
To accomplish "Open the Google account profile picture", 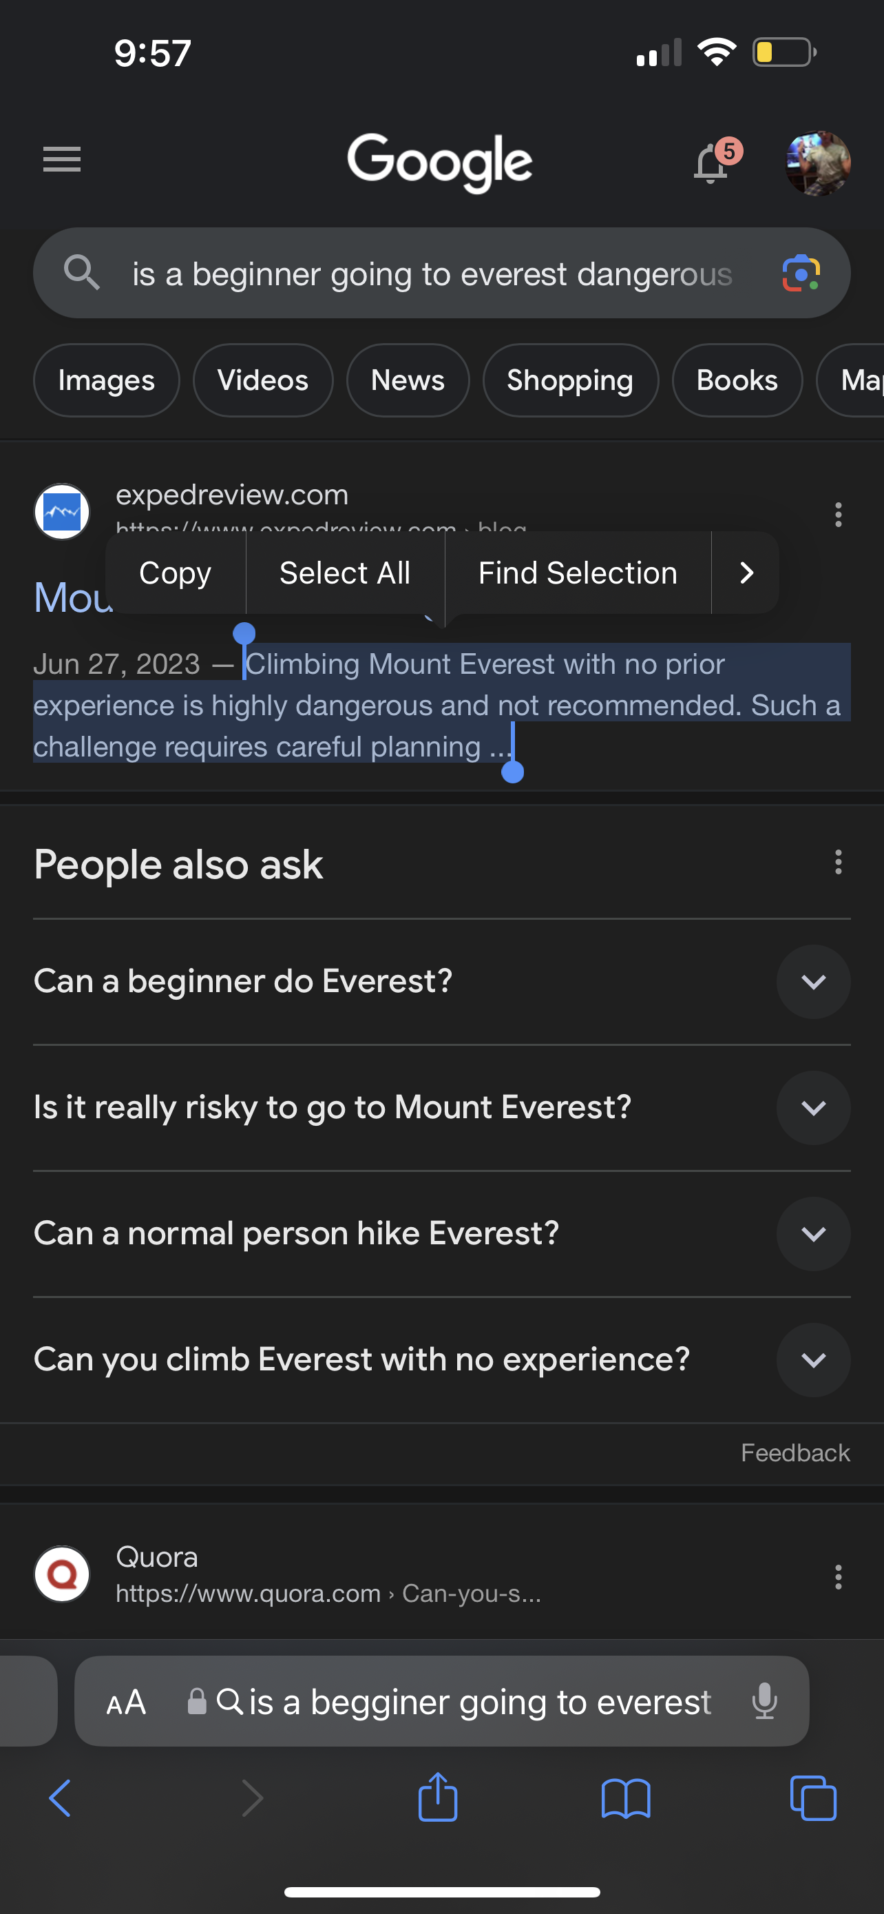I will click(x=818, y=163).
